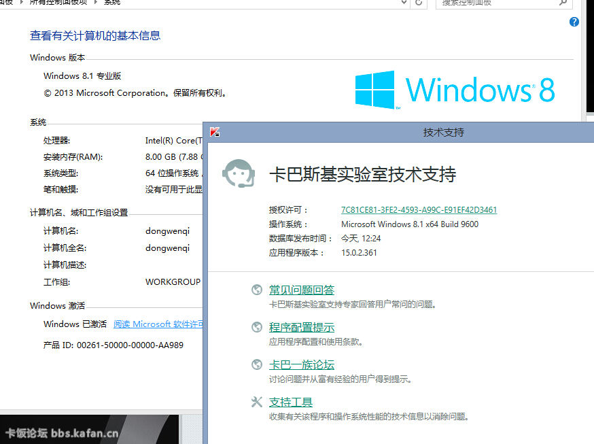Visit the 卡巴一族论坛 link
Viewport: 594px width, 444px height.
[302, 364]
